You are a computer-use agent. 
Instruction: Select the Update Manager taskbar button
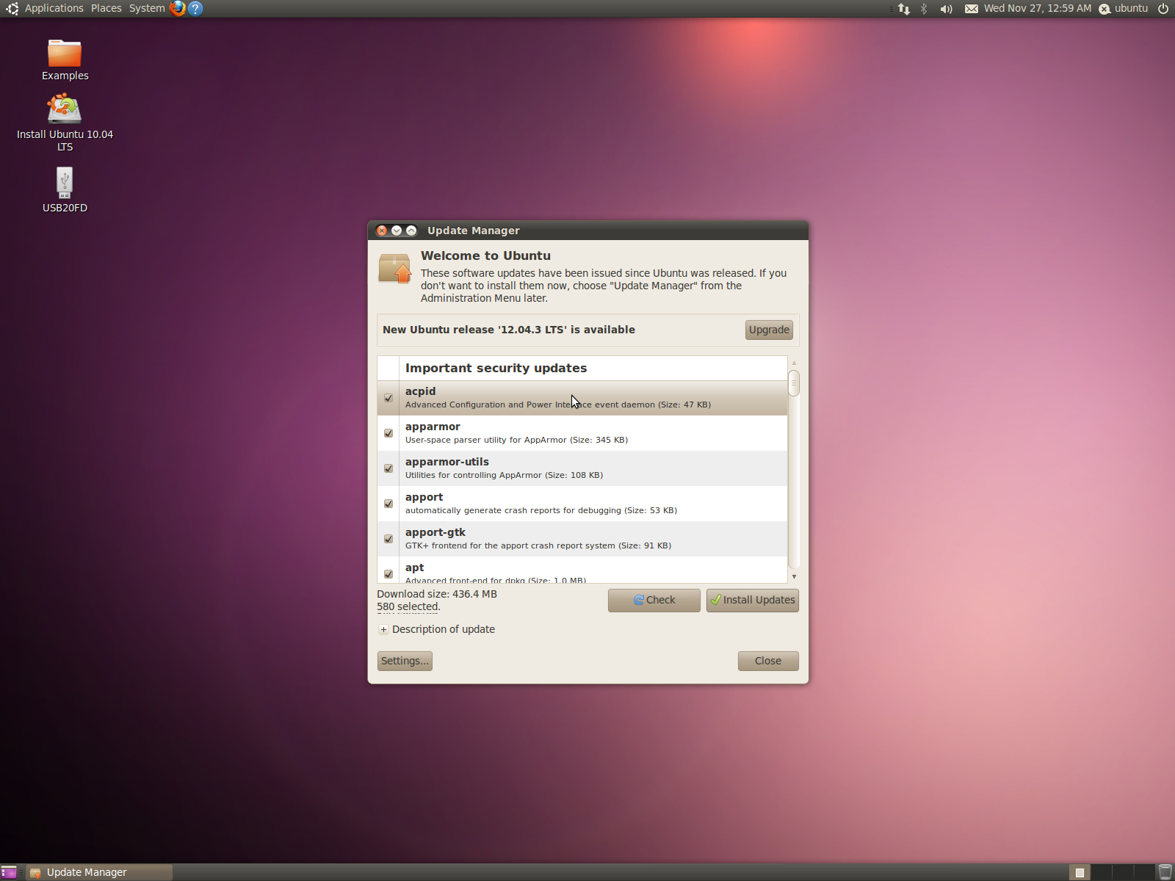(x=100, y=872)
